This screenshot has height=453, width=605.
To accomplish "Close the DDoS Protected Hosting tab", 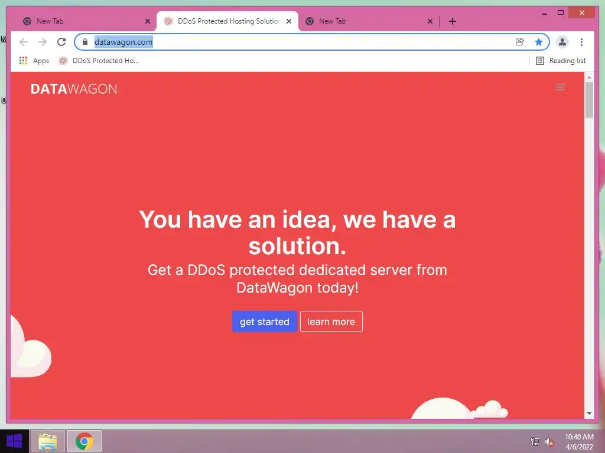I will (x=288, y=21).
